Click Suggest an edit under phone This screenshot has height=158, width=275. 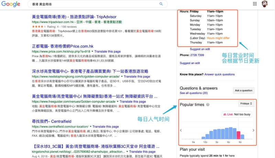point(190,63)
